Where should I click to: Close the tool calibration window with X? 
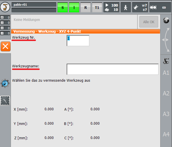pyautogui.click(x=5, y=46)
